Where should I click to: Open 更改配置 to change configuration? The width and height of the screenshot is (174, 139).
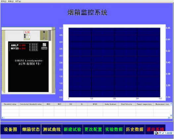pos(93,129)
